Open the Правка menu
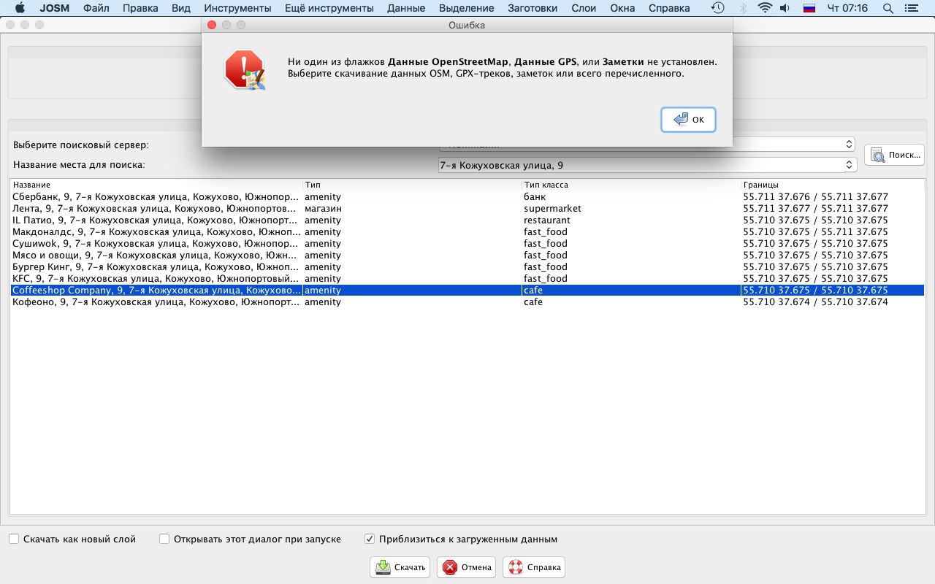Viewport: 935px width, 584px height. [140, 8]
